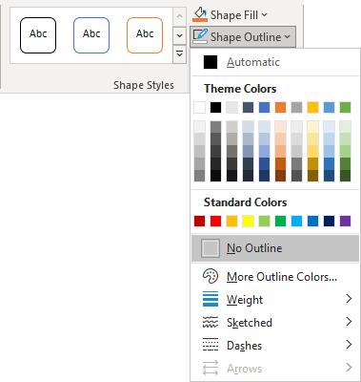The width and height of the screenshot is (361, 382).
Task: Pick the blue-gray theme color swatch
Action: pos(248,108)
